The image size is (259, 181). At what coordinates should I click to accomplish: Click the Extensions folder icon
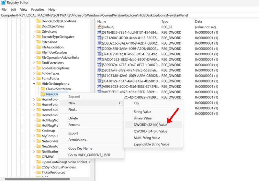point(39,42)
